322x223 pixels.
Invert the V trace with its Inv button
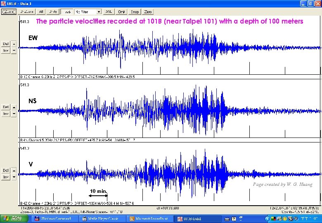pos(6,177)
